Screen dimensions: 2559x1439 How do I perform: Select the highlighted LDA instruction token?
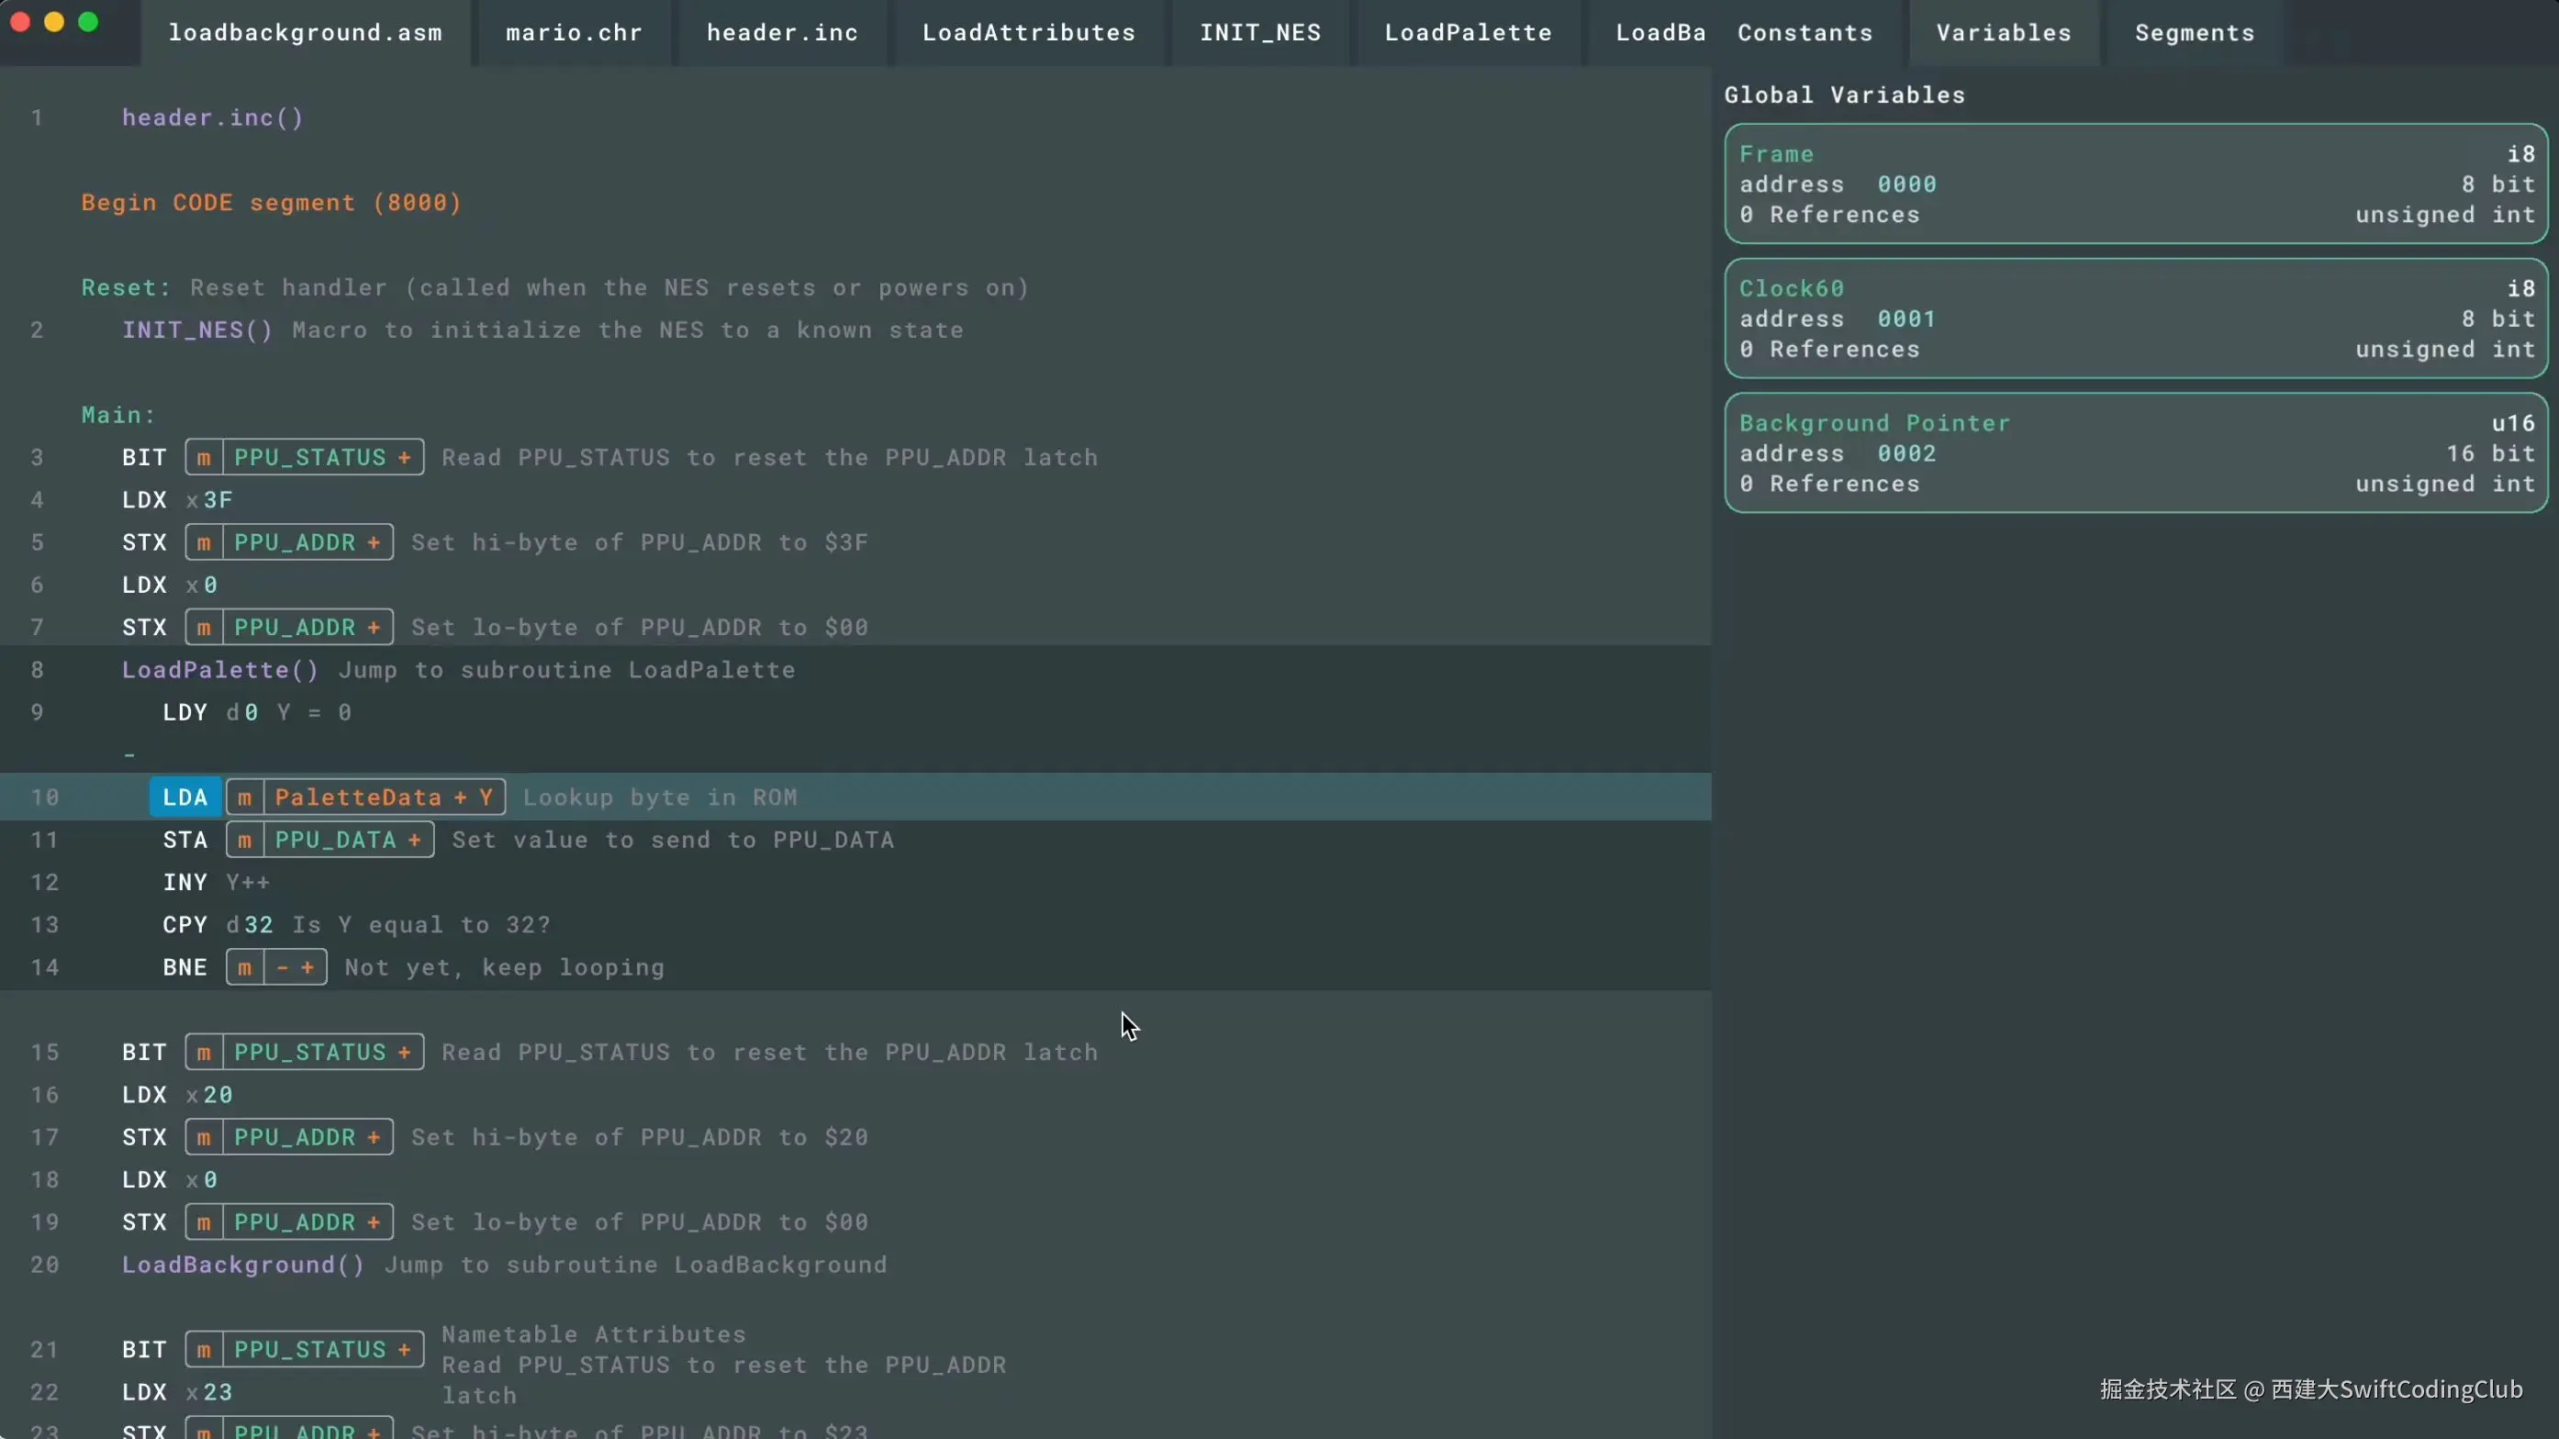tap(184, 798)
